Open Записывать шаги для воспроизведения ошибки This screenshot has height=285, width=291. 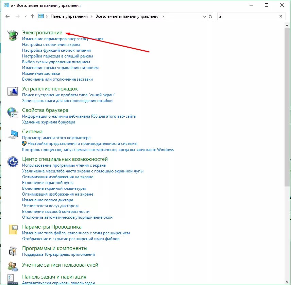[x=67, y=101]
